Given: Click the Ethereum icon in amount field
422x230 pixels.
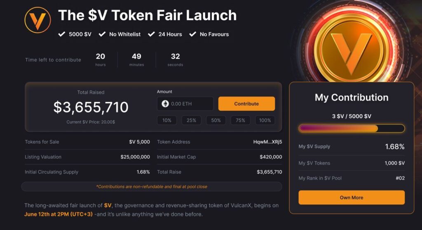Looking at the screenshot, I should (x=165, y=104).
